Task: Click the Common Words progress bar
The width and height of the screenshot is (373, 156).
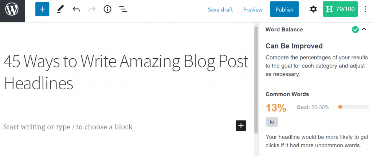Action: (354, 107)
